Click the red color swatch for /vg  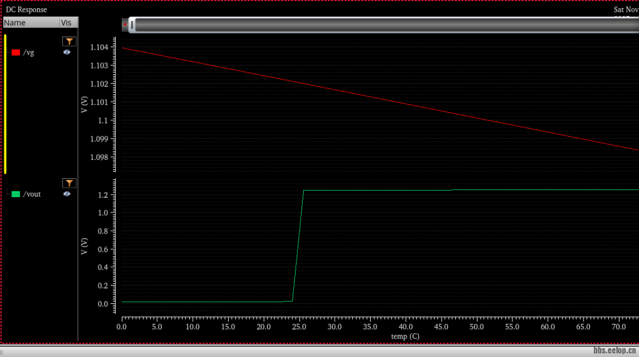point(16,53)
